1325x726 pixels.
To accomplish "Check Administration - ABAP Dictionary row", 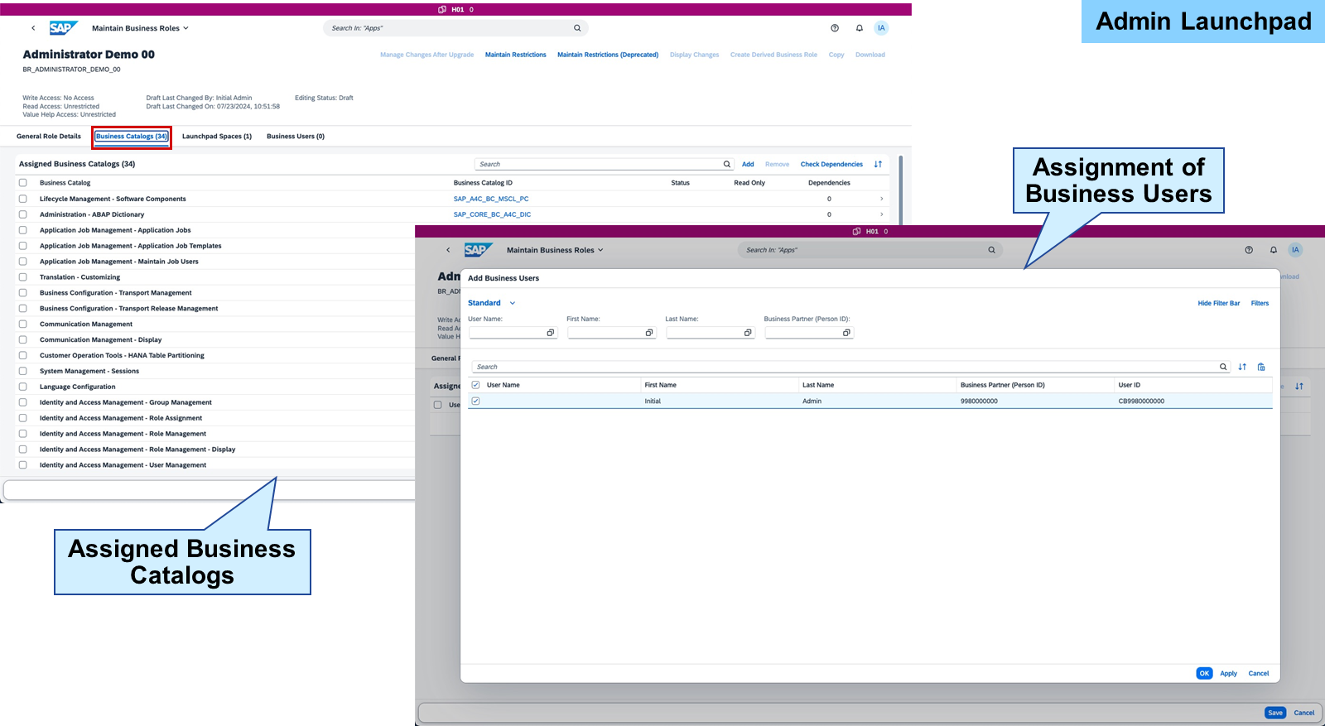I will (x=23, y=214).
